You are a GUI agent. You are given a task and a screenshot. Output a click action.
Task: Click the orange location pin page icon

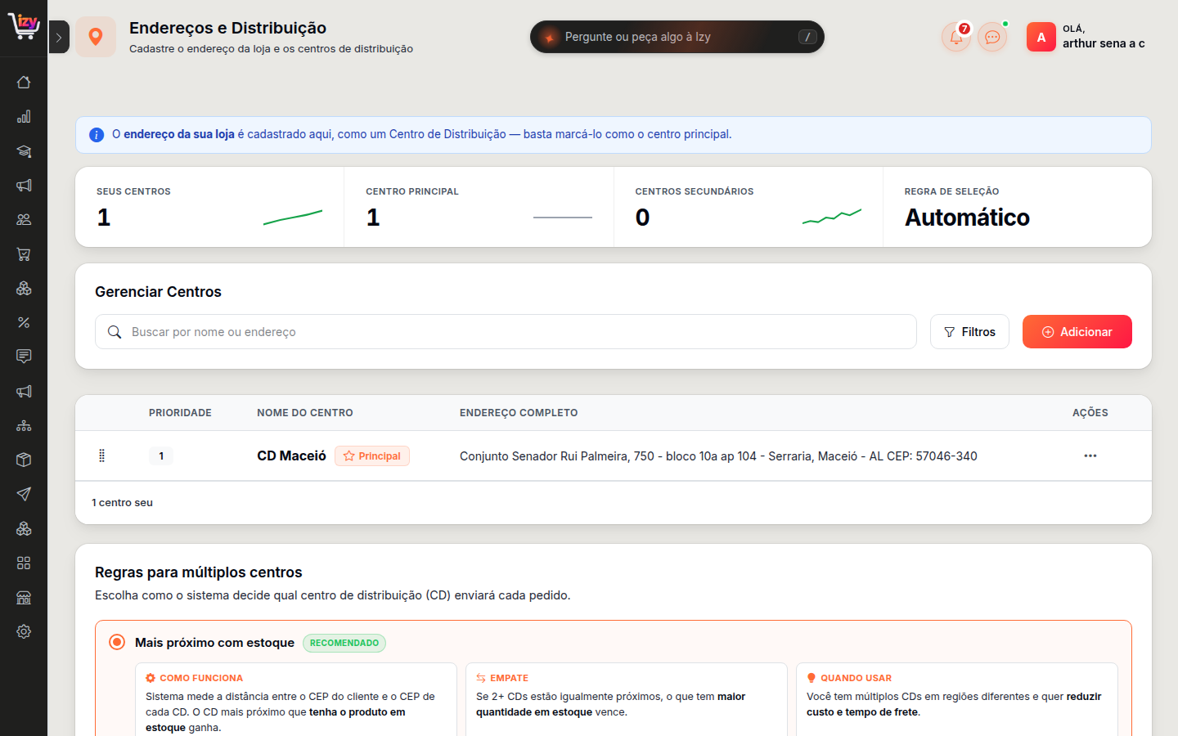(x=96, y=37)
